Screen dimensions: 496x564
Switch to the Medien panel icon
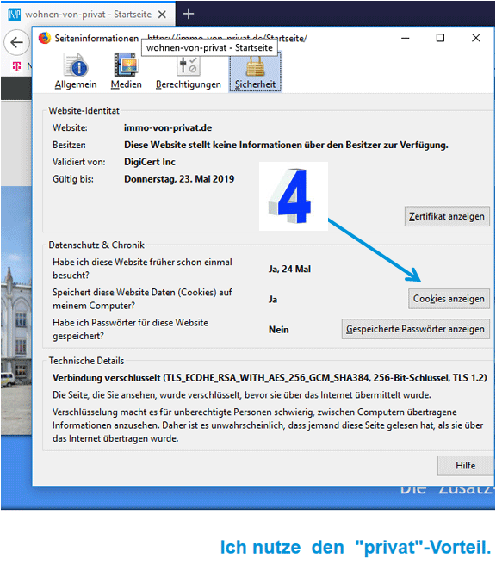pos(126,65)
